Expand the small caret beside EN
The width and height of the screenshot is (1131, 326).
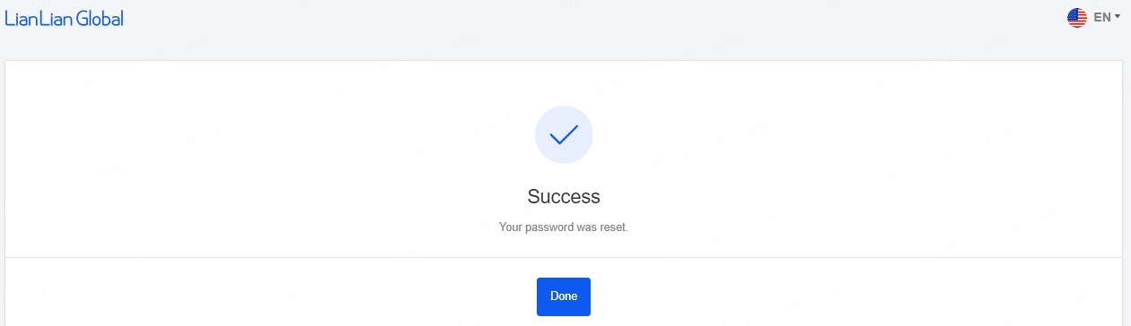[x=1118, y=18]
